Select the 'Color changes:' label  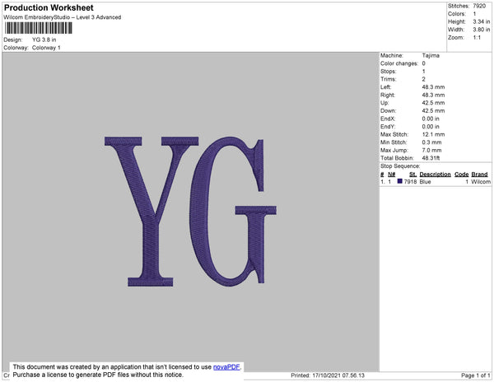pos(399,63)
